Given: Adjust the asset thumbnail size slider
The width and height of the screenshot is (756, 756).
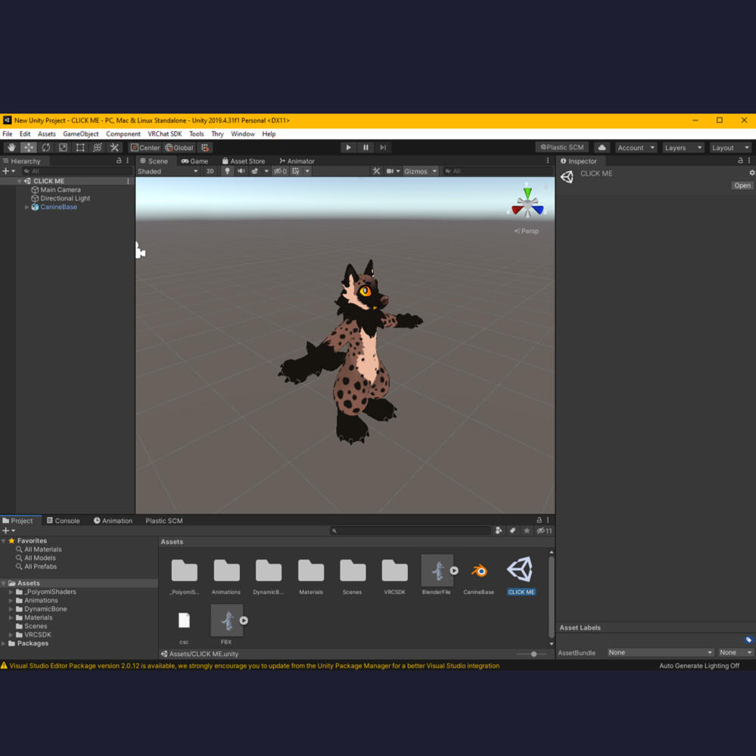Looking at the screenshot, I should 534,654.
